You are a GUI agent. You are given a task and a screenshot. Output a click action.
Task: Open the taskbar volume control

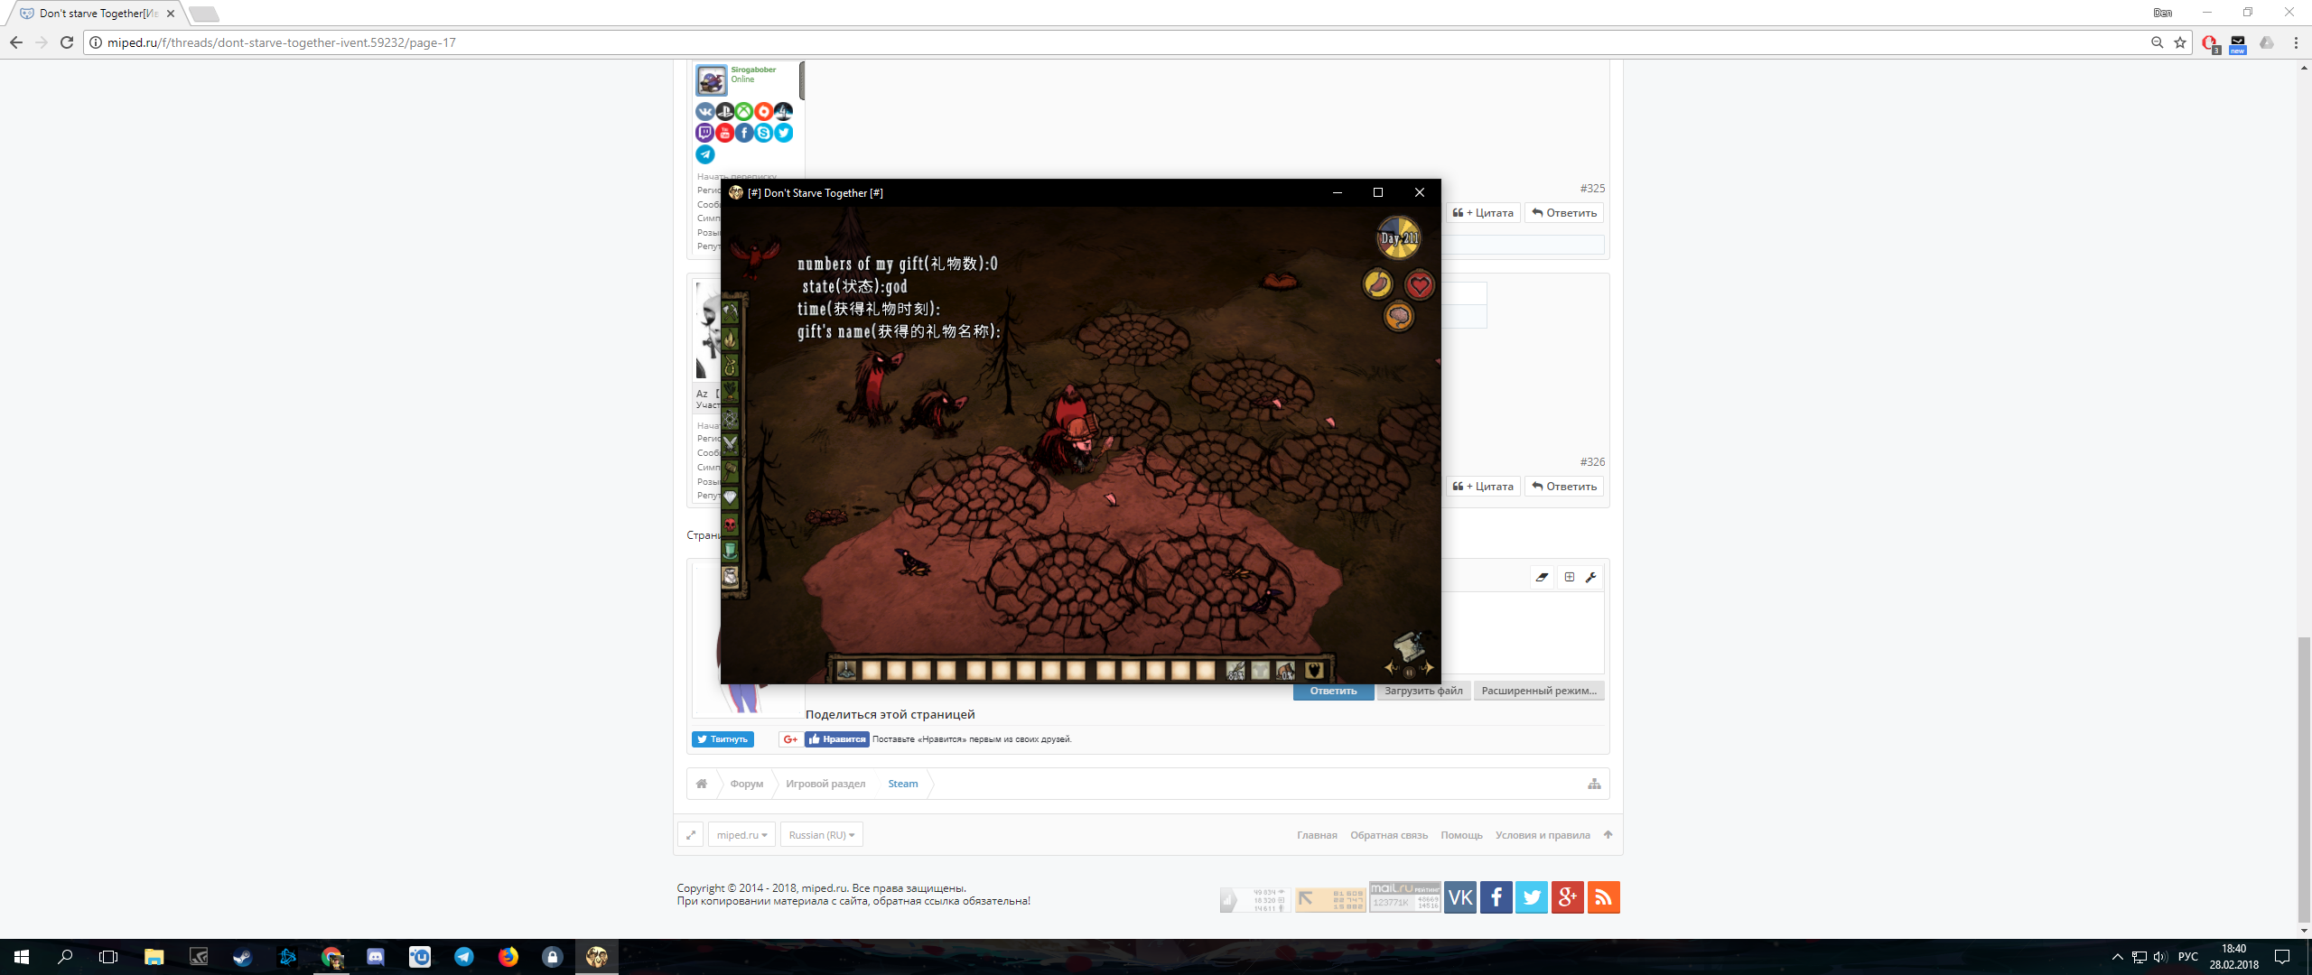2160,957
